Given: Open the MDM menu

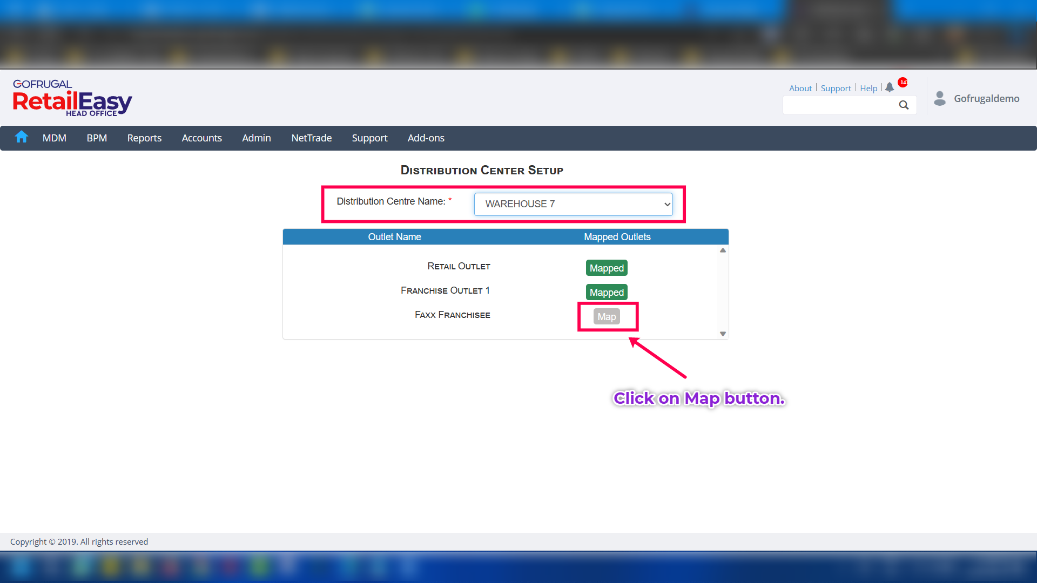Looking at the screenshot, I should (55, 138).
